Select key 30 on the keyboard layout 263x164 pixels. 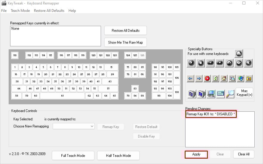pos(17,81)
